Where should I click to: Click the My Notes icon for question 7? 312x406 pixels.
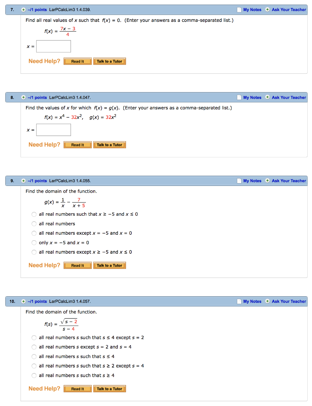click(x=239, y=10)
